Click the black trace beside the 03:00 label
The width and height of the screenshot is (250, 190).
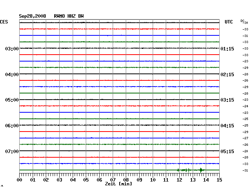(119, 48)
